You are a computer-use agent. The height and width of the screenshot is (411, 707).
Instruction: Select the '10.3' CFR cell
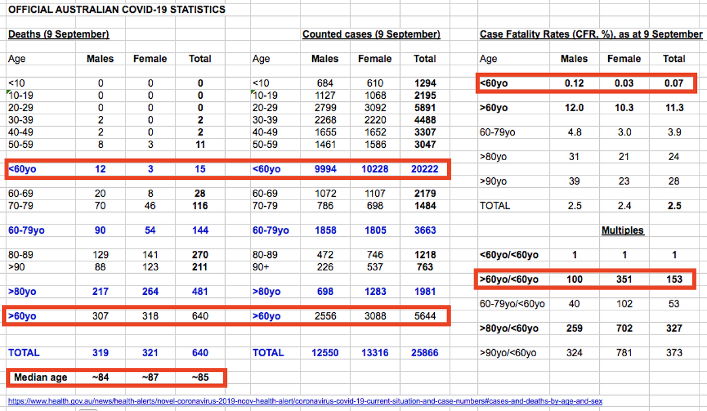624,108
